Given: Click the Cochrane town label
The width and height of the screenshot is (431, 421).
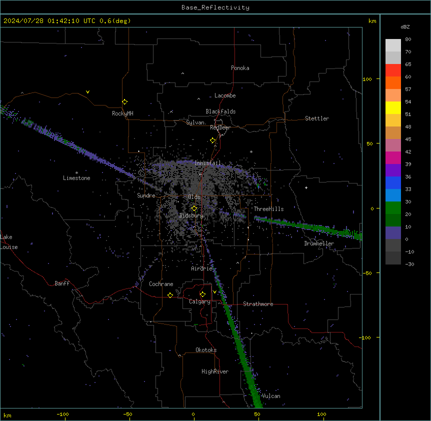Looking at the screenshot, I should click(x=161, y=284).
